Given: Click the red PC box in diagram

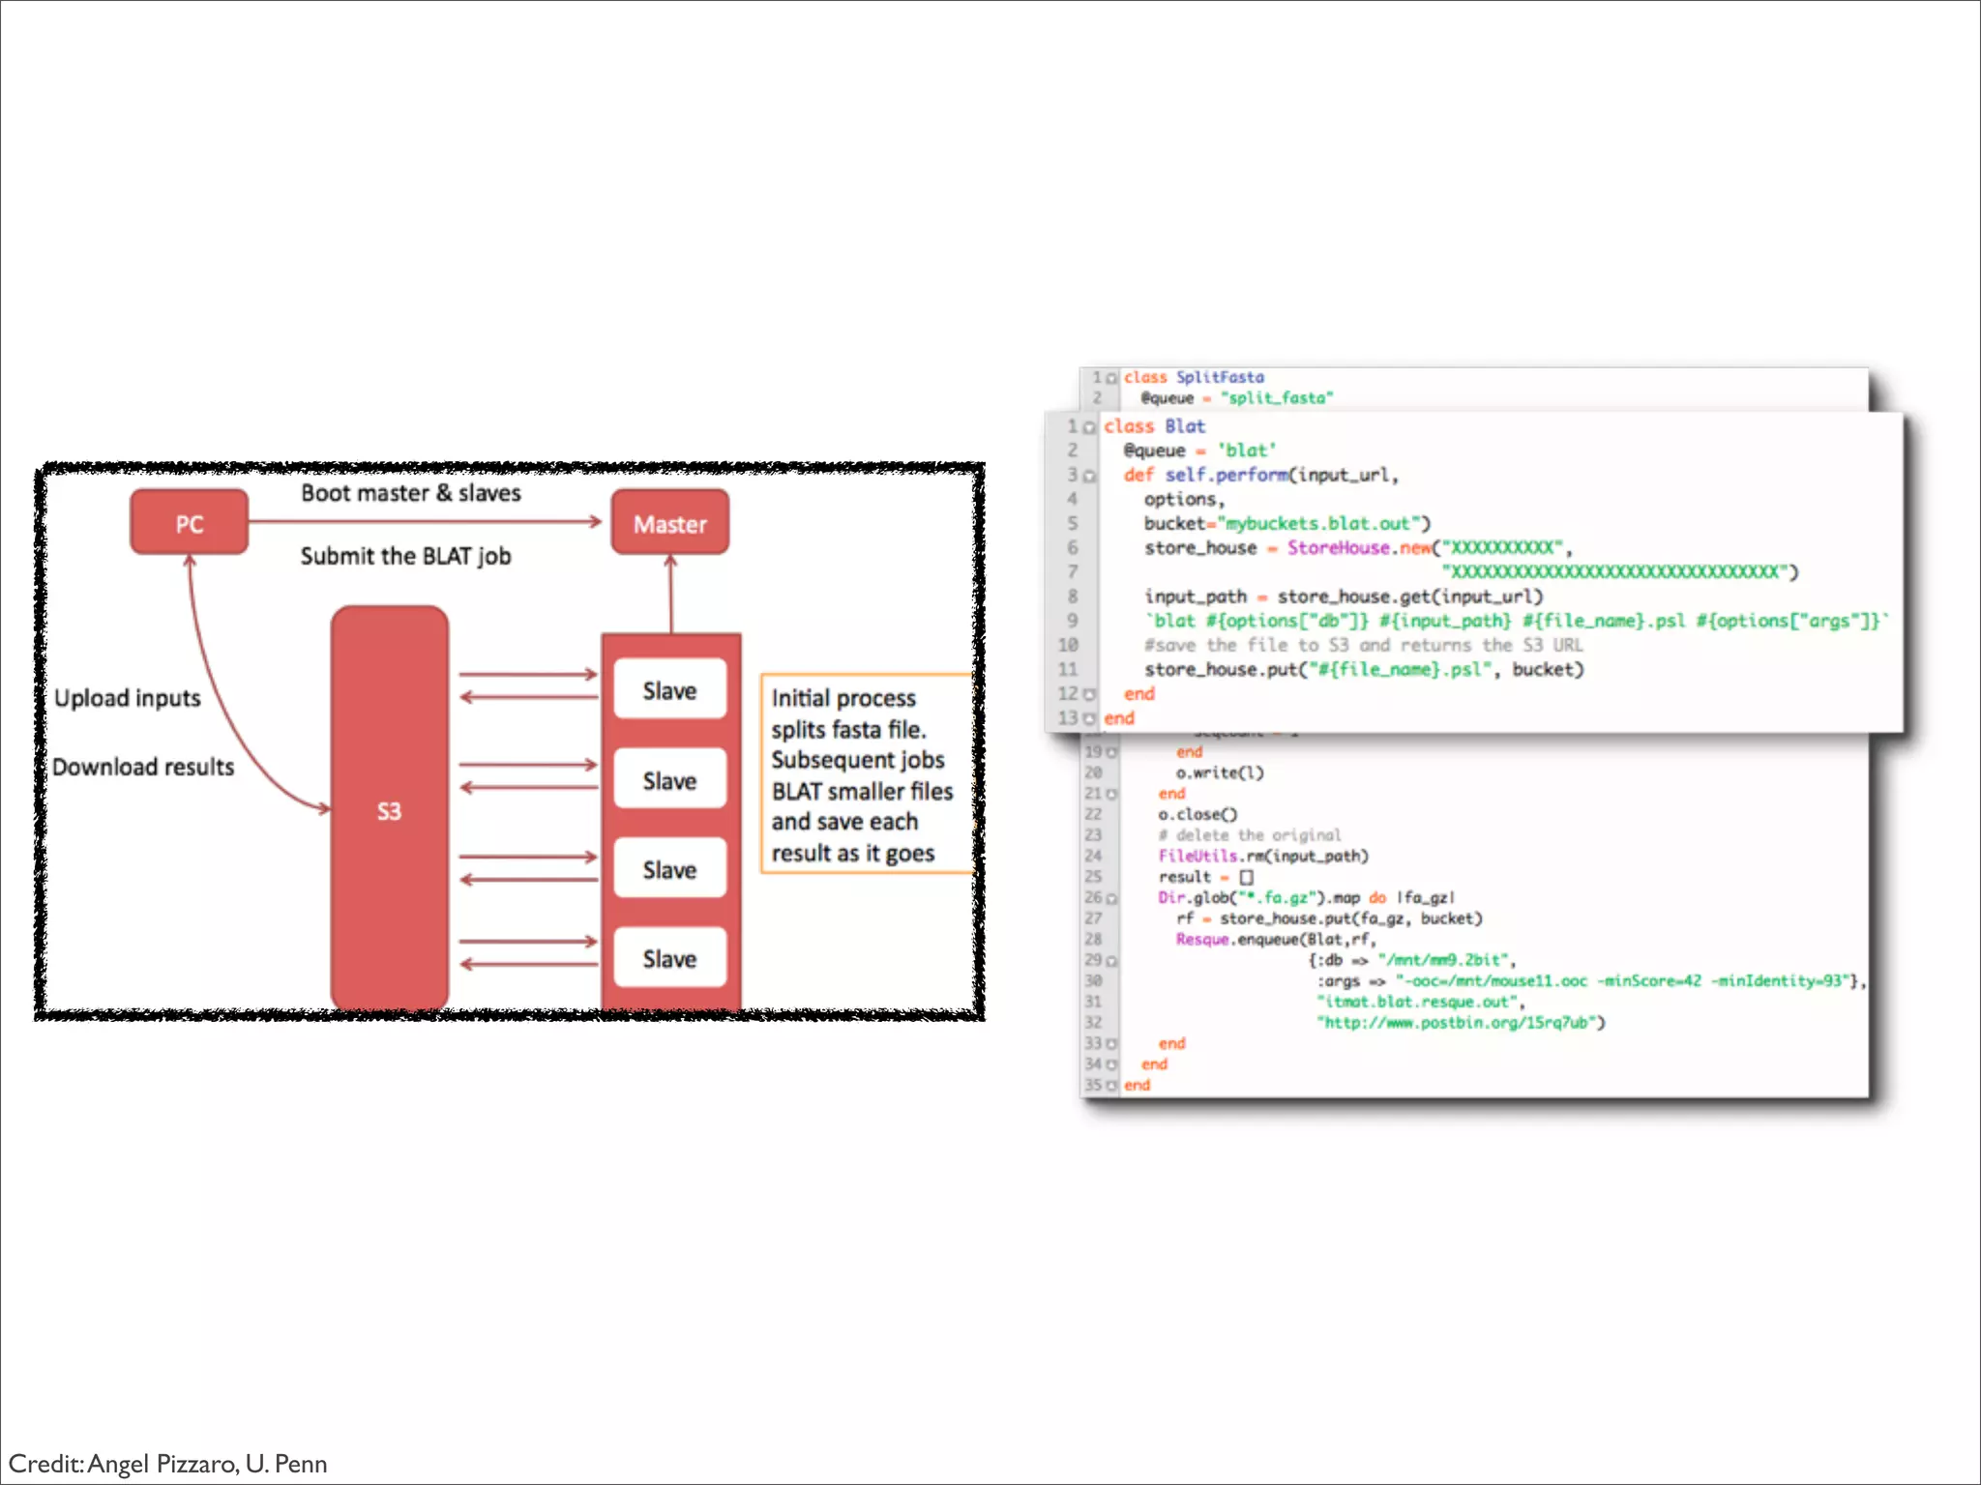Looking at the screenshot, I should click(x=189, y=523).
